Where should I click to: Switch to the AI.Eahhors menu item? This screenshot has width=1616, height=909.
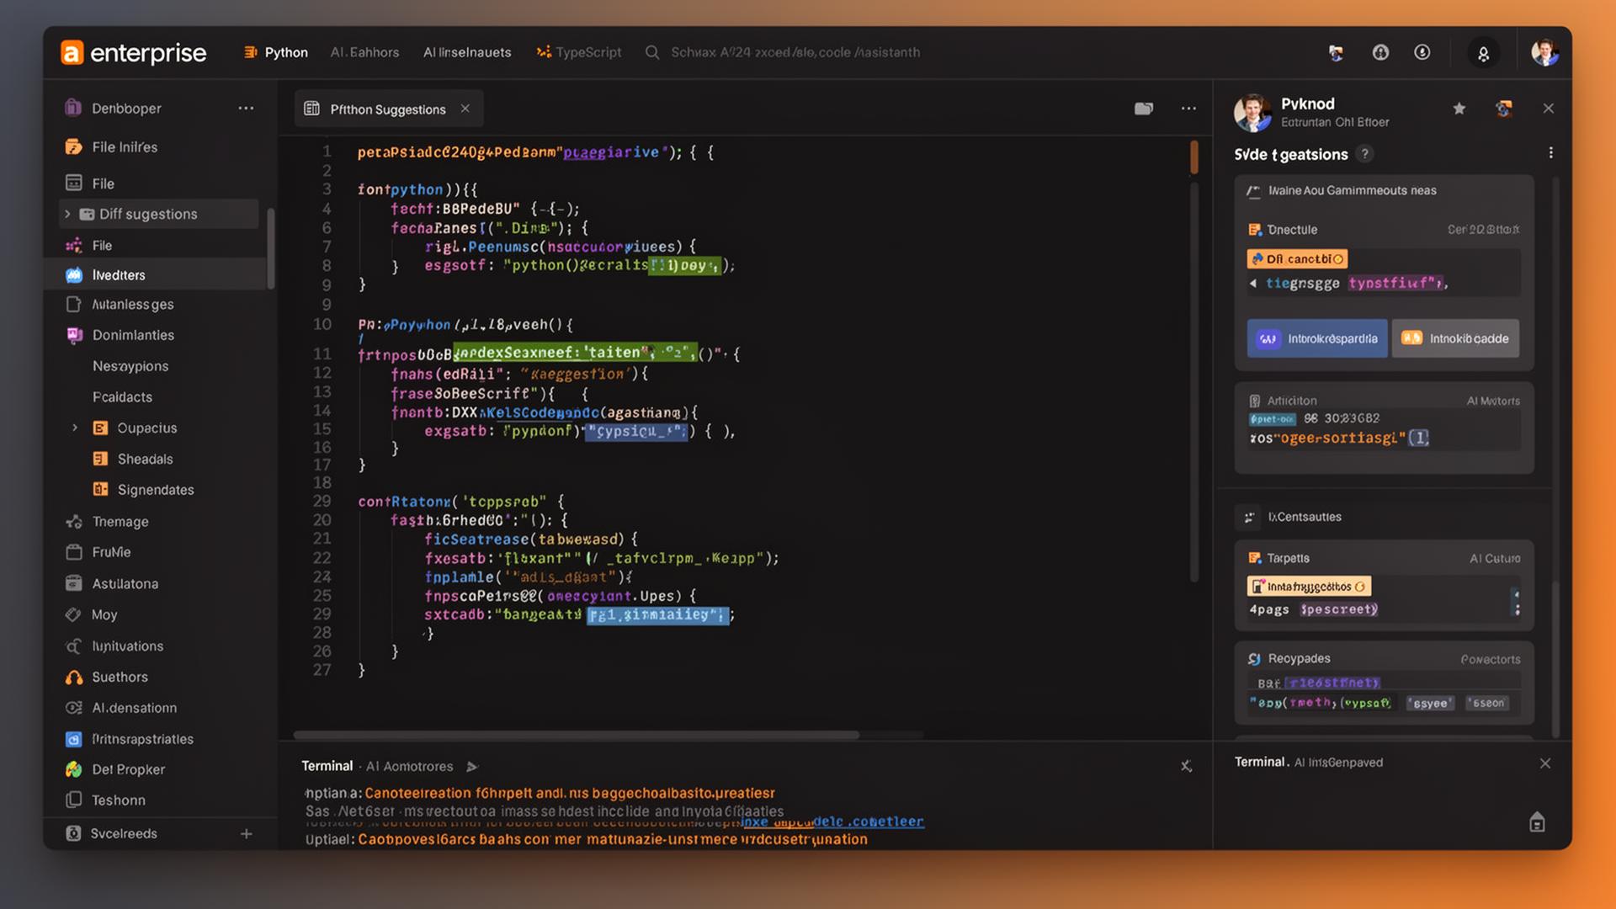pos(364,52)
